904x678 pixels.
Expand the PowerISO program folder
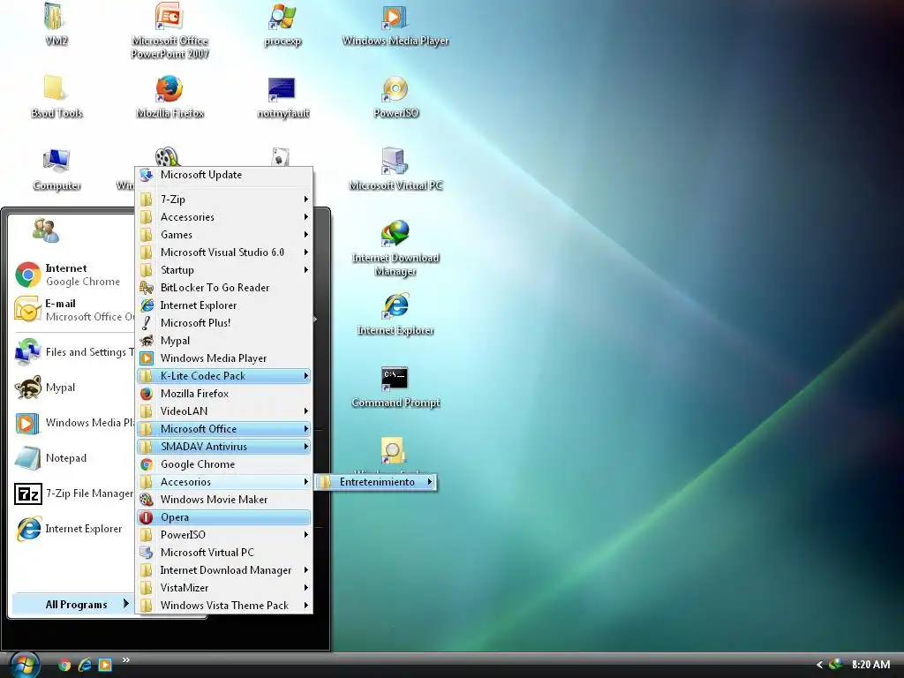point(224,535)
